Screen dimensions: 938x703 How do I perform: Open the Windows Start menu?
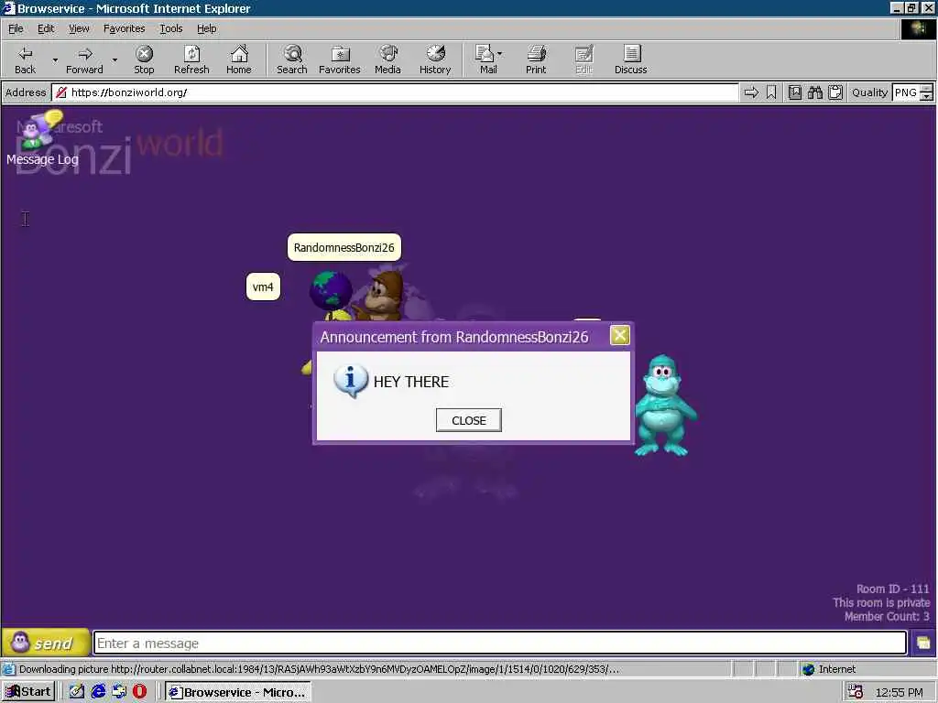(x=28, y=692)
